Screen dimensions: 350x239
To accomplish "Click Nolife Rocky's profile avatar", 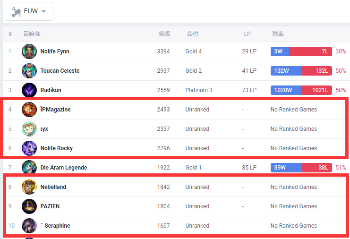I will click(x=29, y=148).
